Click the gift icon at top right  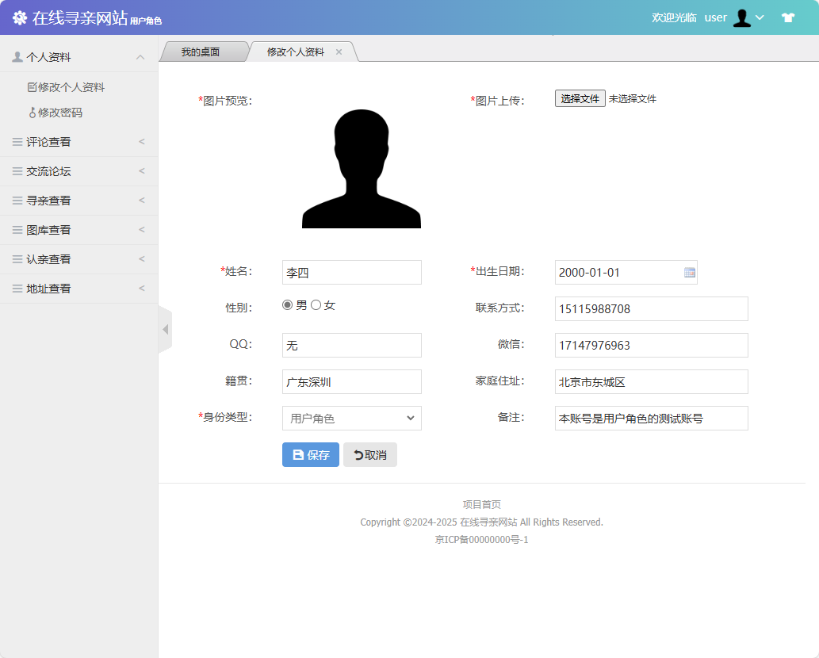(x=788, y=17)
